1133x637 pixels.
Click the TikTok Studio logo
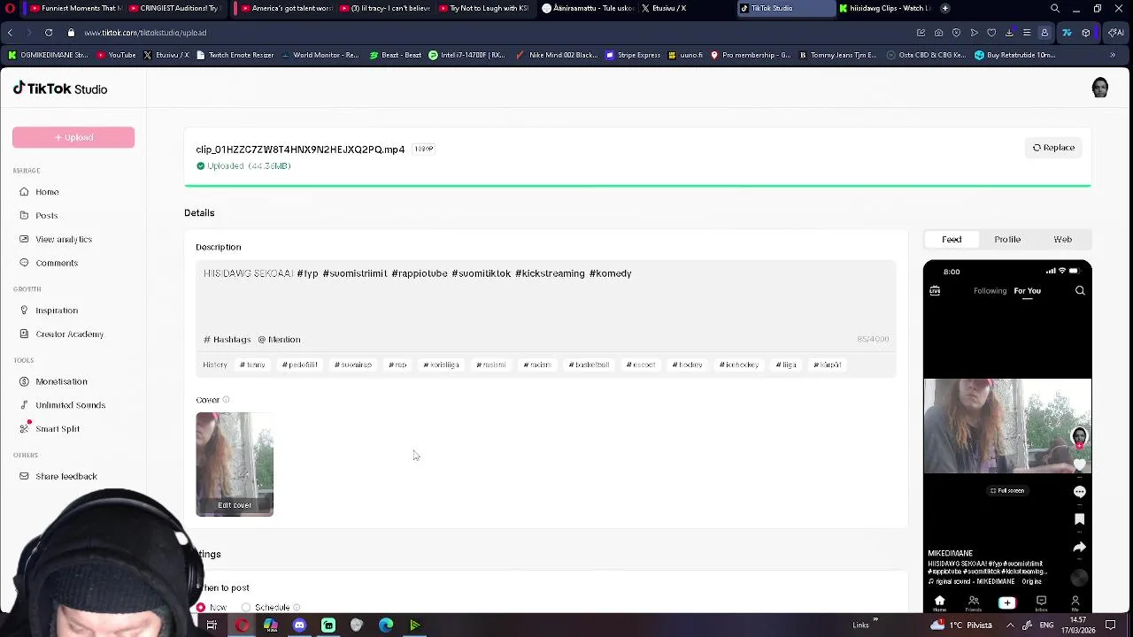(60, 88)
